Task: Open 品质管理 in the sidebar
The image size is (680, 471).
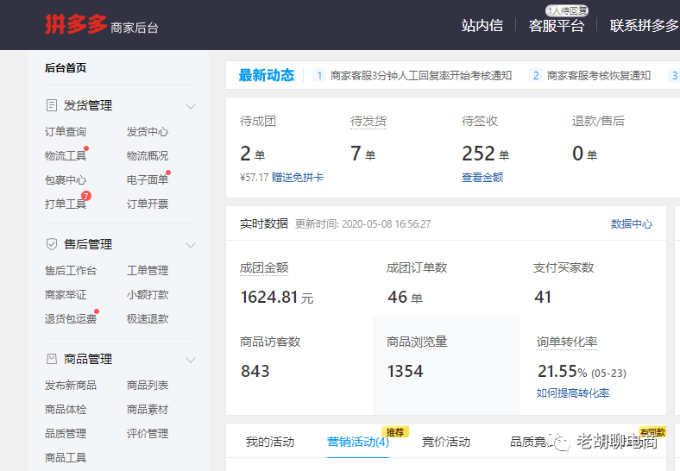Action: pyautogui.click(x=66, y=434)
